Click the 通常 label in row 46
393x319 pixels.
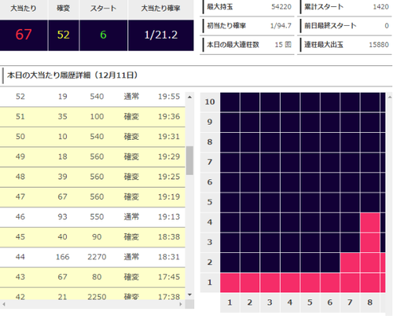pos(131,217)
